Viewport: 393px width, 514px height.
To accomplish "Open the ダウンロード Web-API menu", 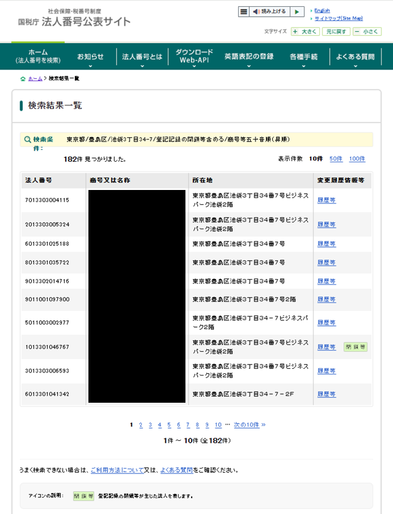I will click(x=194, y=57).
